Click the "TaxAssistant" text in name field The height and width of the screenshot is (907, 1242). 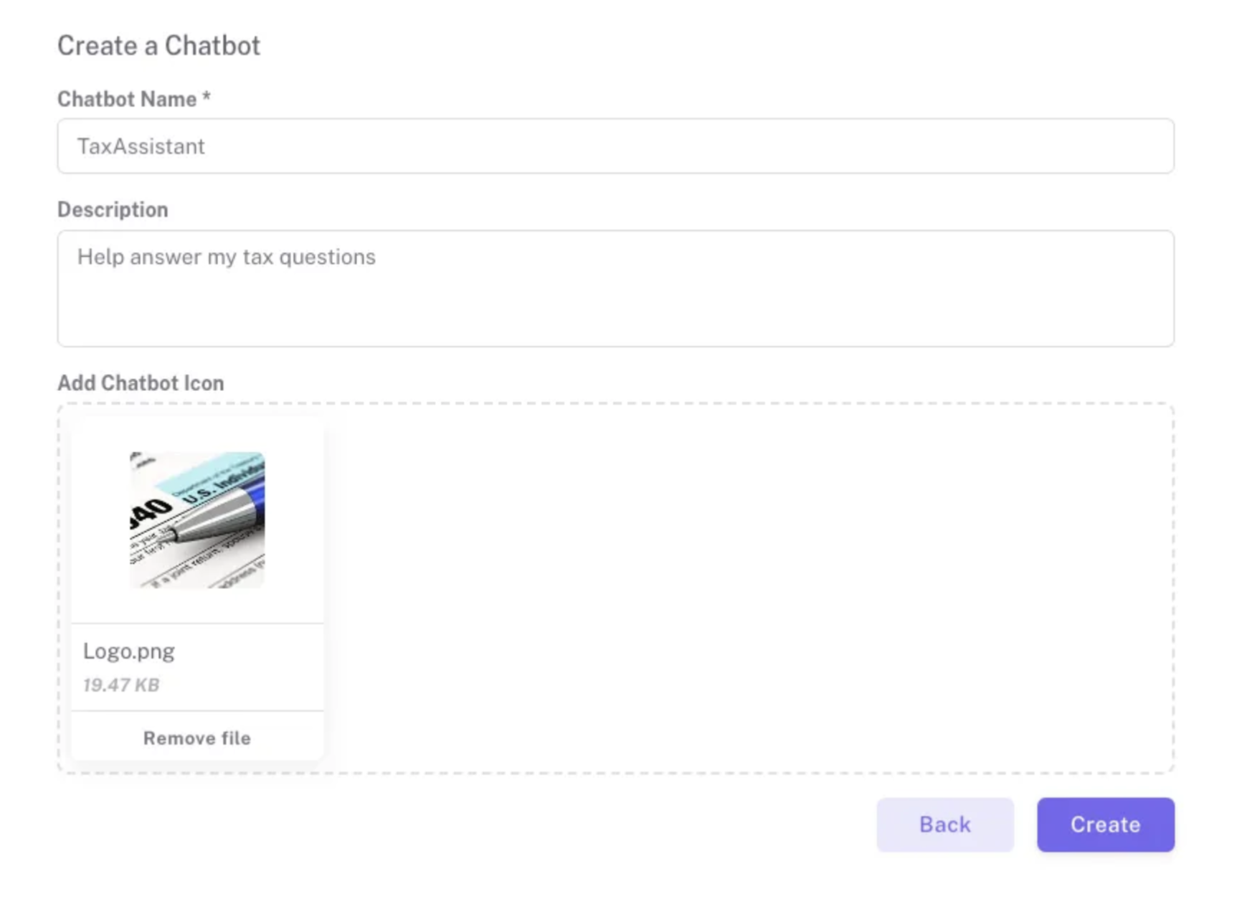141,146
